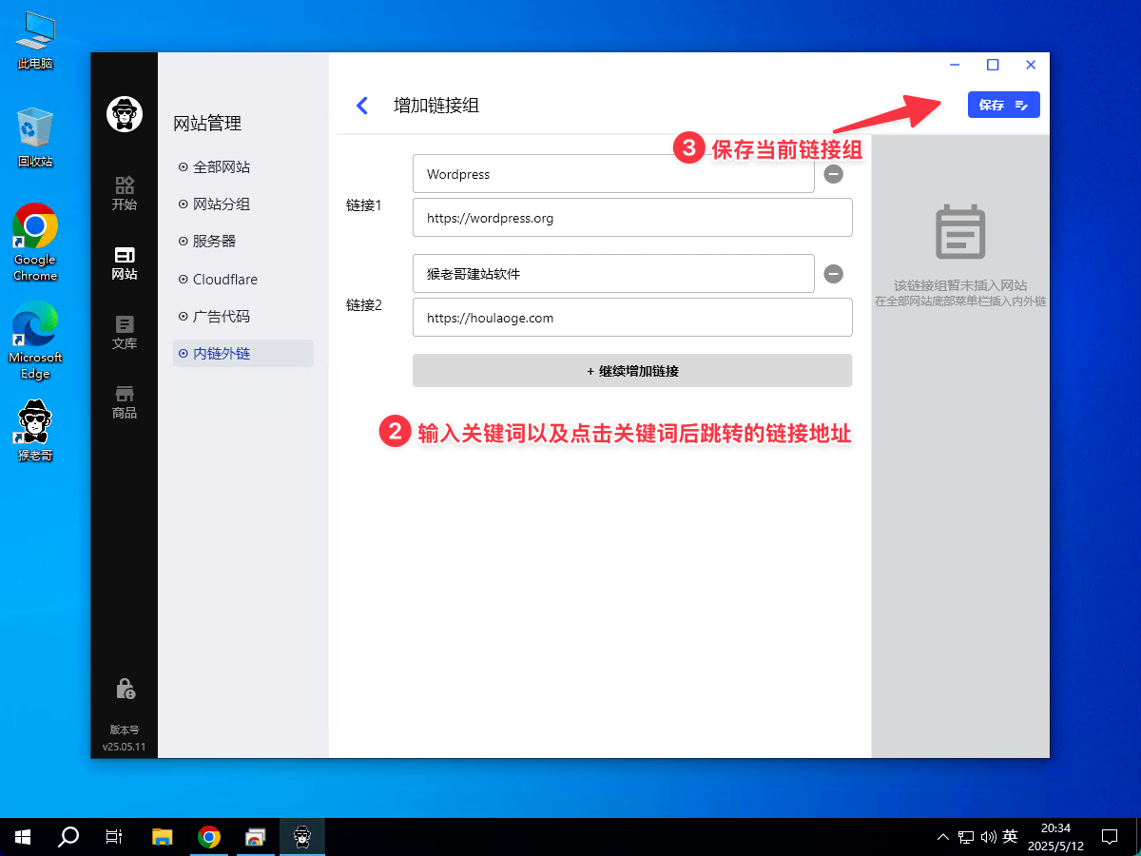Click the https://houlaoge.com URL field
Viewport: 1141px width, 856px height.
click(x=632, y=318)
